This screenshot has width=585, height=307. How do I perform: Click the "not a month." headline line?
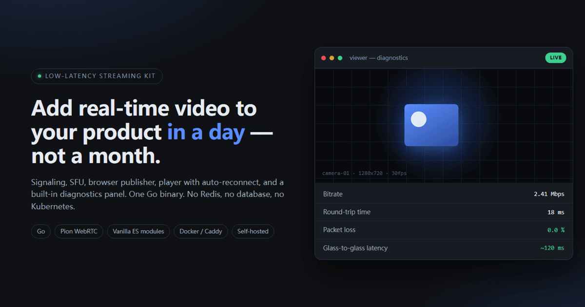point(96,156)
